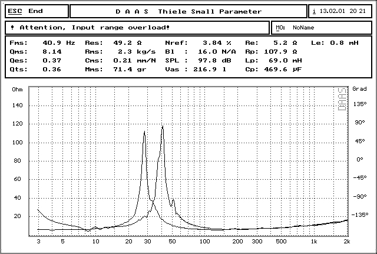
Task: Click the first impedance peak left of 30 Hz
Action: [144, 132]
